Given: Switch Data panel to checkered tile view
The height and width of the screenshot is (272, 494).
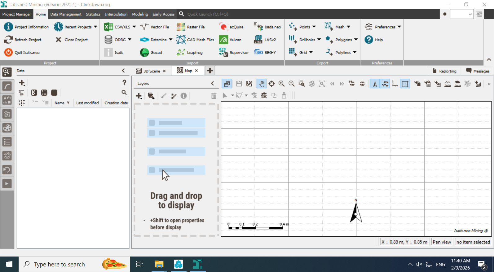Looking at the screenshot, I should pos(34,92).
